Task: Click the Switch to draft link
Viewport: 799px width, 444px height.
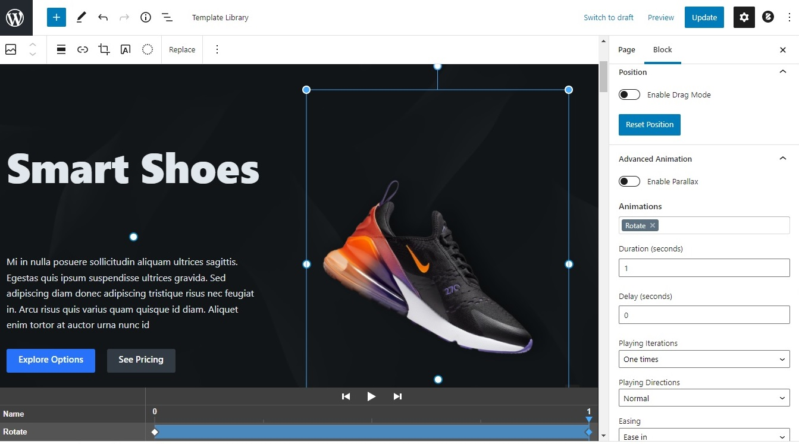Action: click(x=608, y=17)
